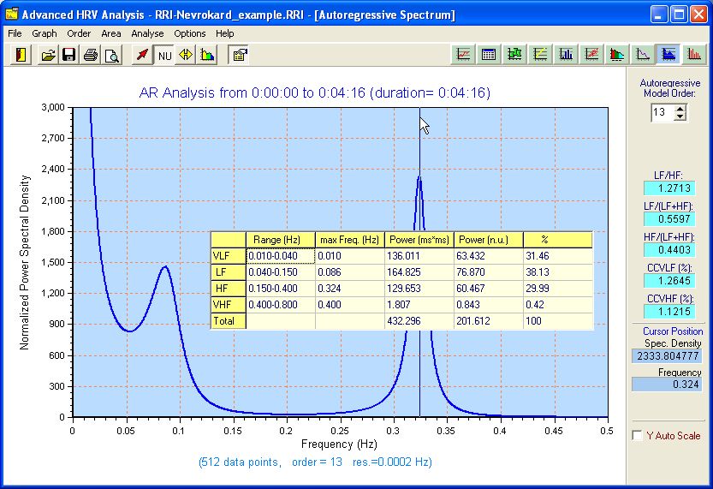
Task: Open the blue bar histogram view icon
Action: (x=566, y=55)
